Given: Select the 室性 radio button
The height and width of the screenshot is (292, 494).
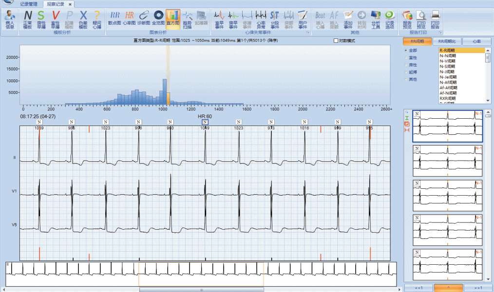Looking at the screenshot, I should 406,57.
